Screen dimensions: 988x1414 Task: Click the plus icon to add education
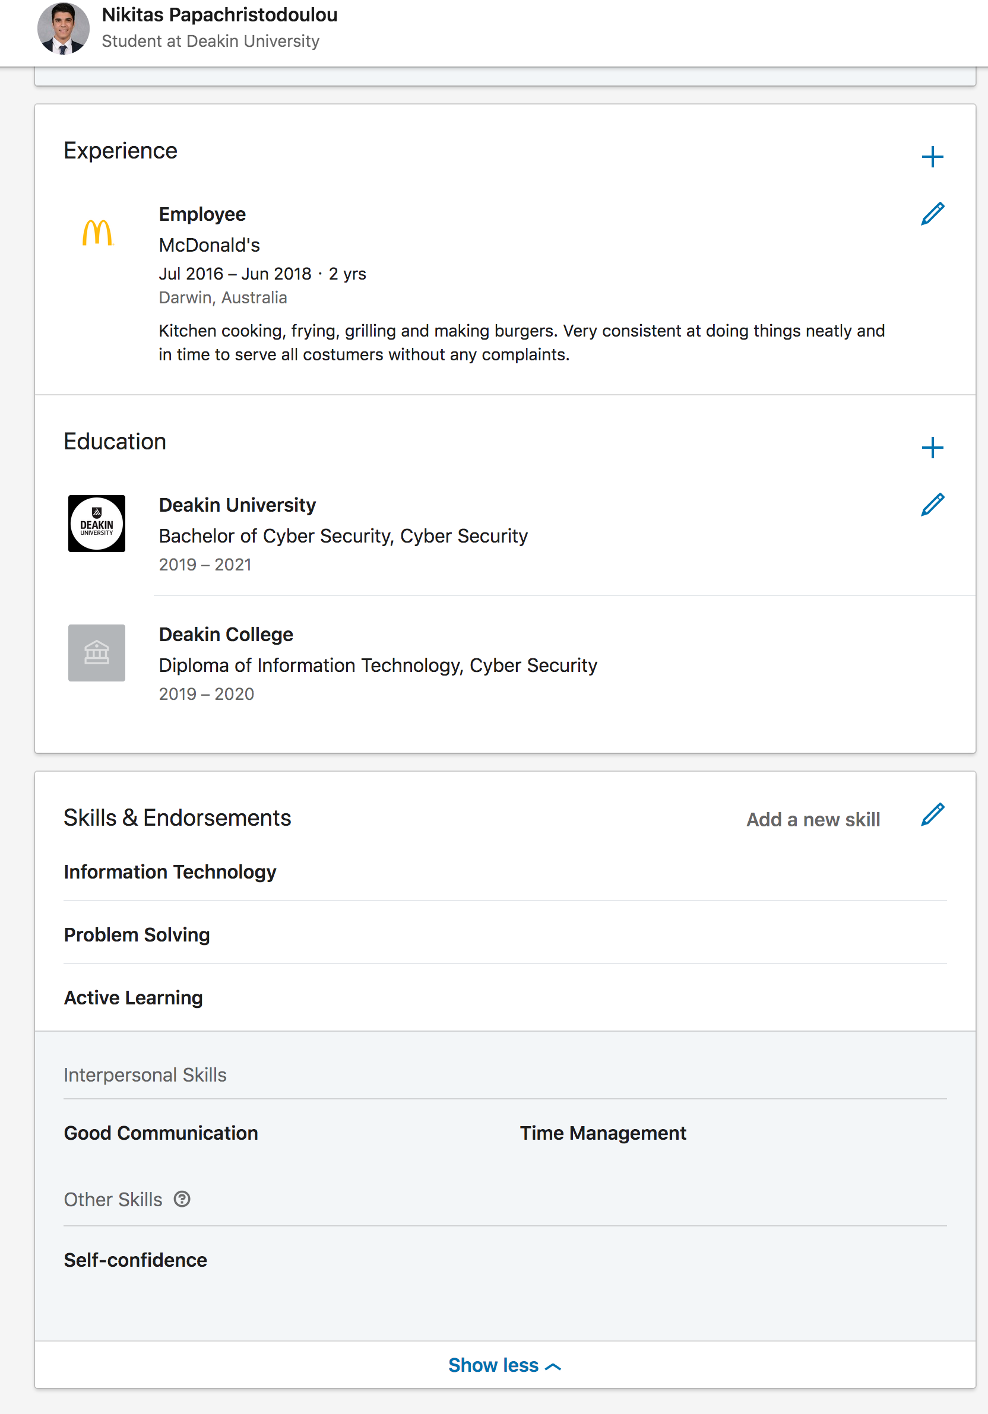(x=932, y=448)
